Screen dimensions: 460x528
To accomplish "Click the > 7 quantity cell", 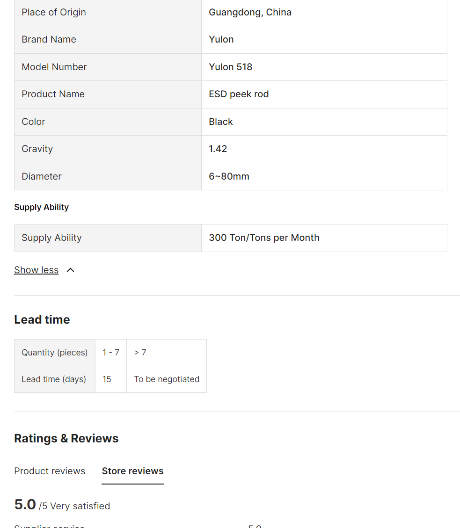I will 140,353.
